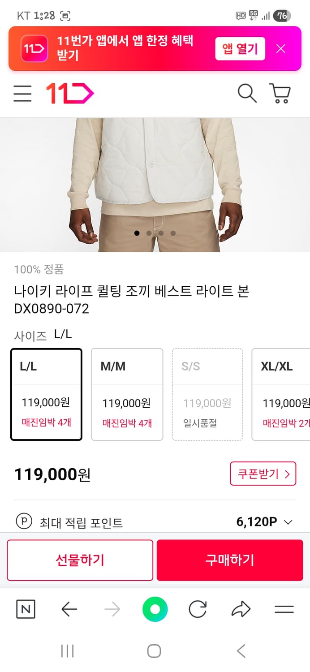The image size is (310, 672).
Task: Go back using the back arrow icon
Action: [69, 609]
